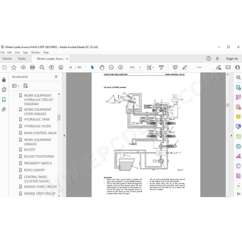Screen dimensions: 242x242
Task: Click the security lock icon in left pane
Action: pyautogui.click(x=4, y=80)
